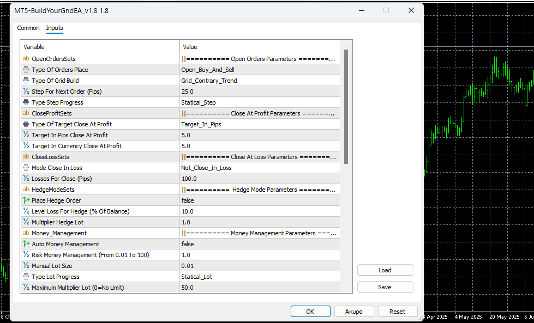This screenshot has height=323, width=534.
Task: Toggle Place Hedge Order false value
Action: 188,200
